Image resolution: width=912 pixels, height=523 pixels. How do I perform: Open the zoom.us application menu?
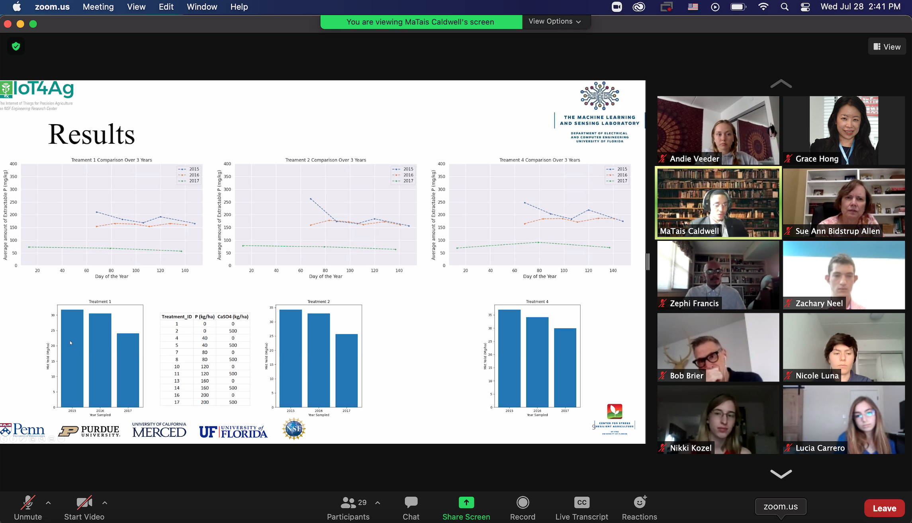coord(52,7)
